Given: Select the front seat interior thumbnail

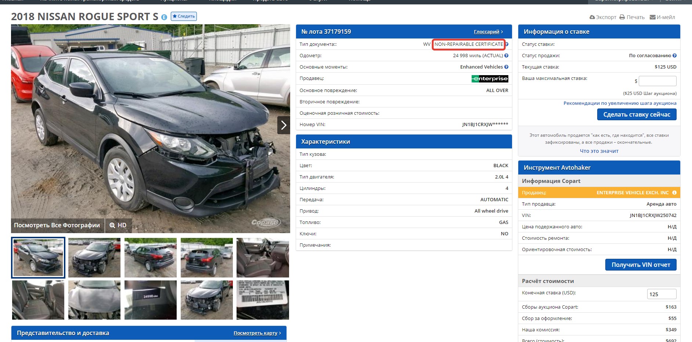Looking at the screenshot, I should click(263, 258).
